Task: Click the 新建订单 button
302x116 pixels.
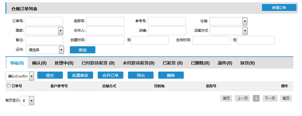Action: [x=279, y=7]
